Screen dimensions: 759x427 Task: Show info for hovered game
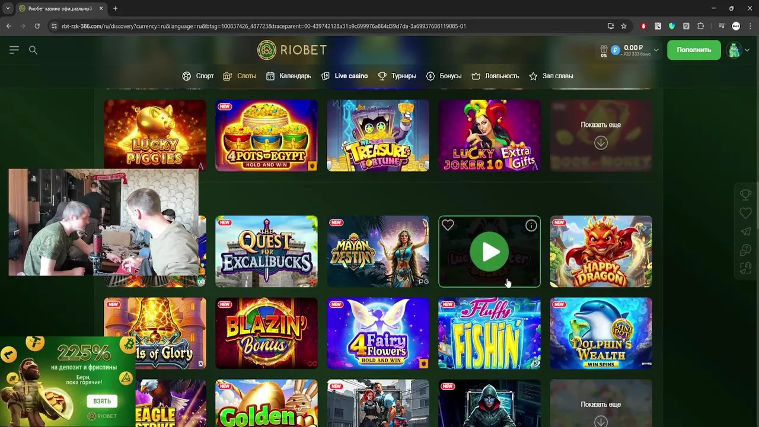click(531, 225)
